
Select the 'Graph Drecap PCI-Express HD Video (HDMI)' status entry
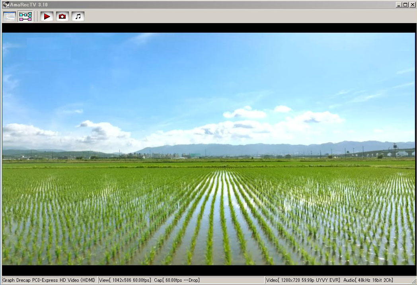click(x=49, y=280)
